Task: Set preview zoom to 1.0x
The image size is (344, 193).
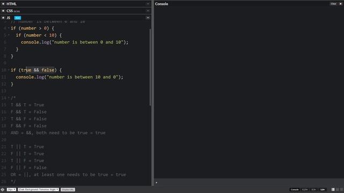Action: 322,189
